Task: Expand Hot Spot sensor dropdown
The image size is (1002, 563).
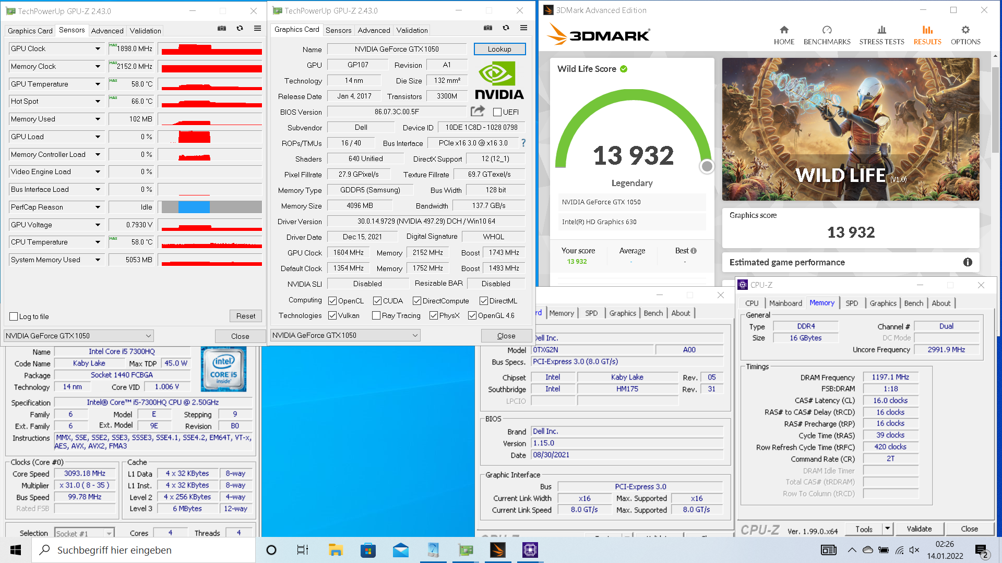Action: coord(98,101)
